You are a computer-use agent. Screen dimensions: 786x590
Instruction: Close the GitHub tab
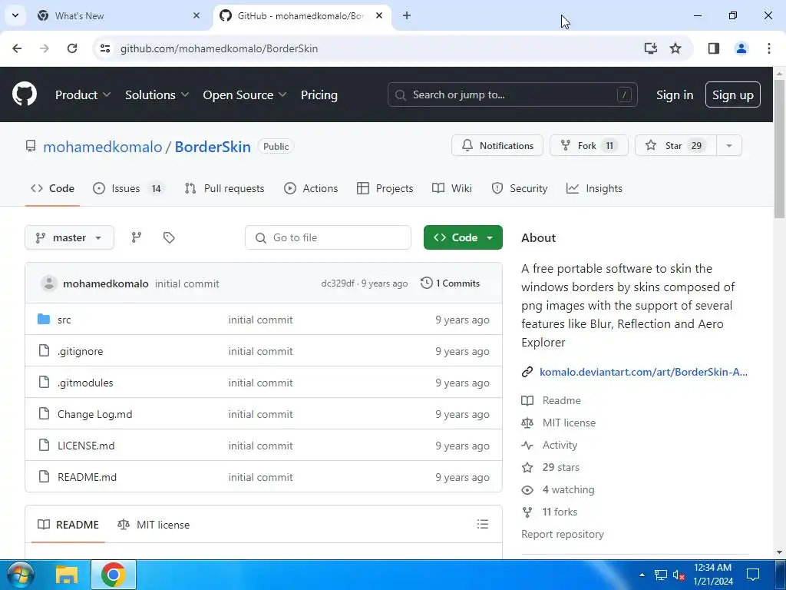pos(379,15)
